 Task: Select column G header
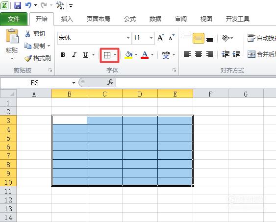246,94
